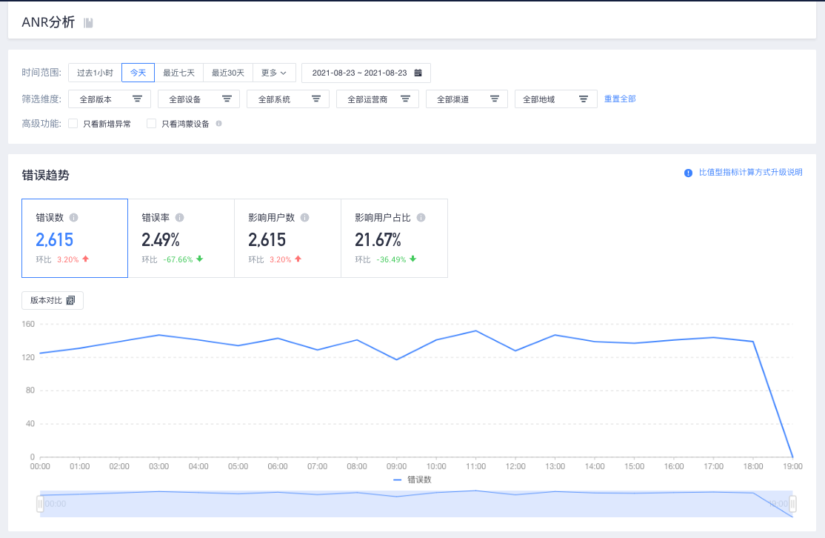This screenshot has width=825, height=538.
Task: Enable the 只看鸿蒙设备 checkbox
Action: [152, 124]
